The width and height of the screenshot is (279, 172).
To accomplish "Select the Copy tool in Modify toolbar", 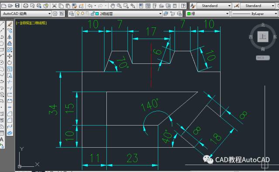I will point(10,31).
